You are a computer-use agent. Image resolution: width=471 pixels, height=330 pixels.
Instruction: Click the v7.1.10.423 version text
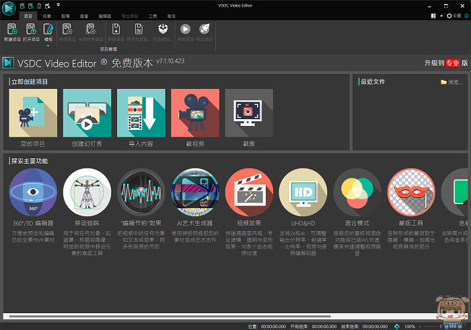170,61
